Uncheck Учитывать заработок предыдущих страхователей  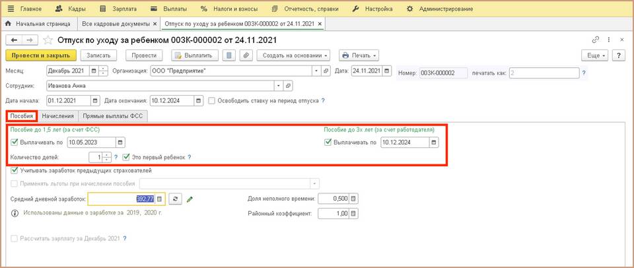pos(15,171)
